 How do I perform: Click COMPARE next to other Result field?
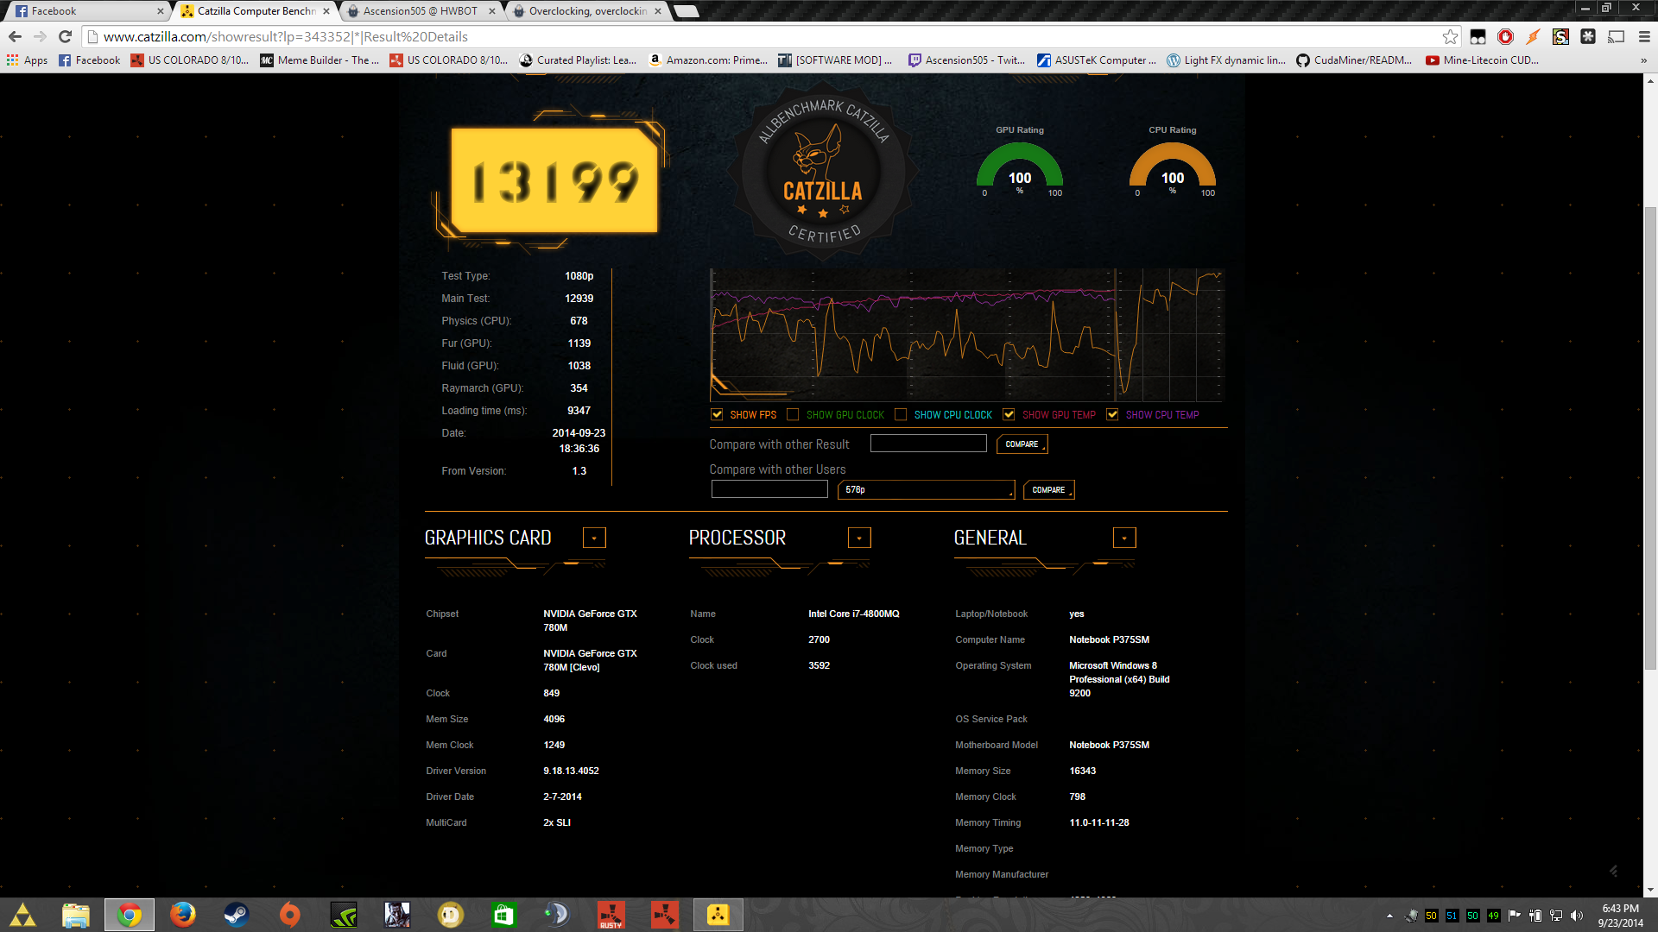[1022, 444]
